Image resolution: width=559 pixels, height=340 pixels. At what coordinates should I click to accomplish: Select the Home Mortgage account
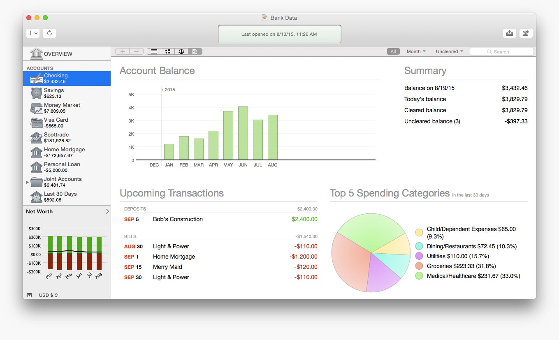coord(64,152)
